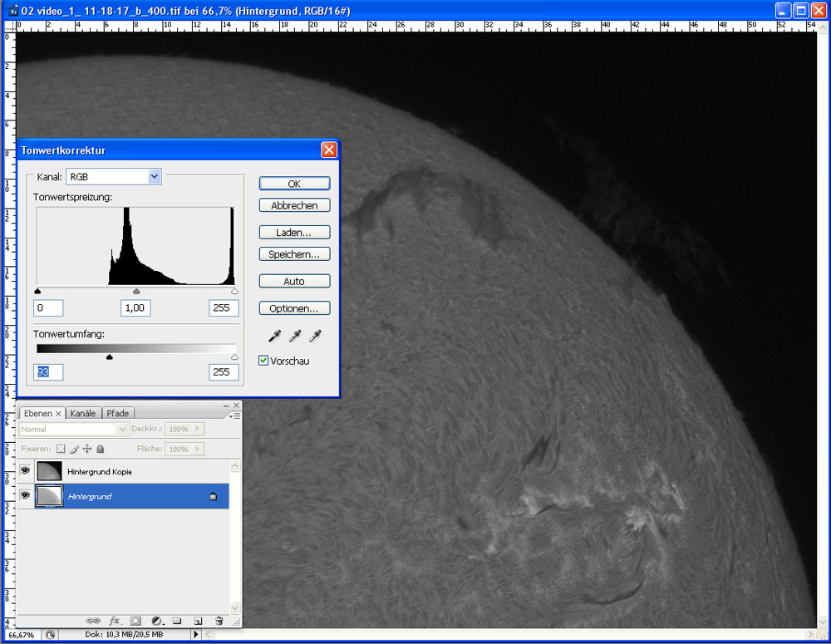Click the white input levels slider

pos(235,291)
